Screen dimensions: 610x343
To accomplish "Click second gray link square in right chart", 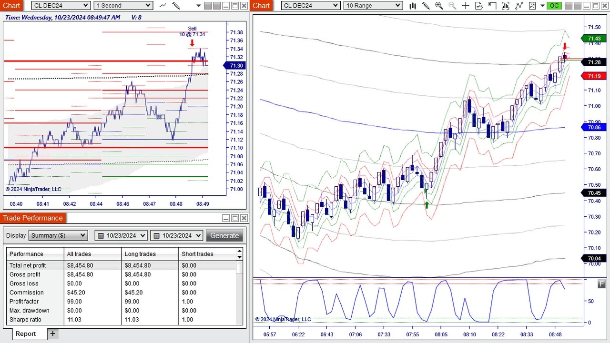I will (578, 6).
